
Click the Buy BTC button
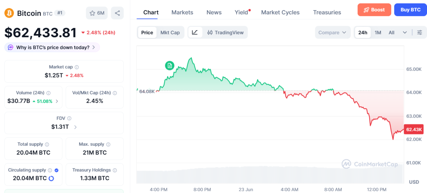pyautogui.click(x=410, y=10)
